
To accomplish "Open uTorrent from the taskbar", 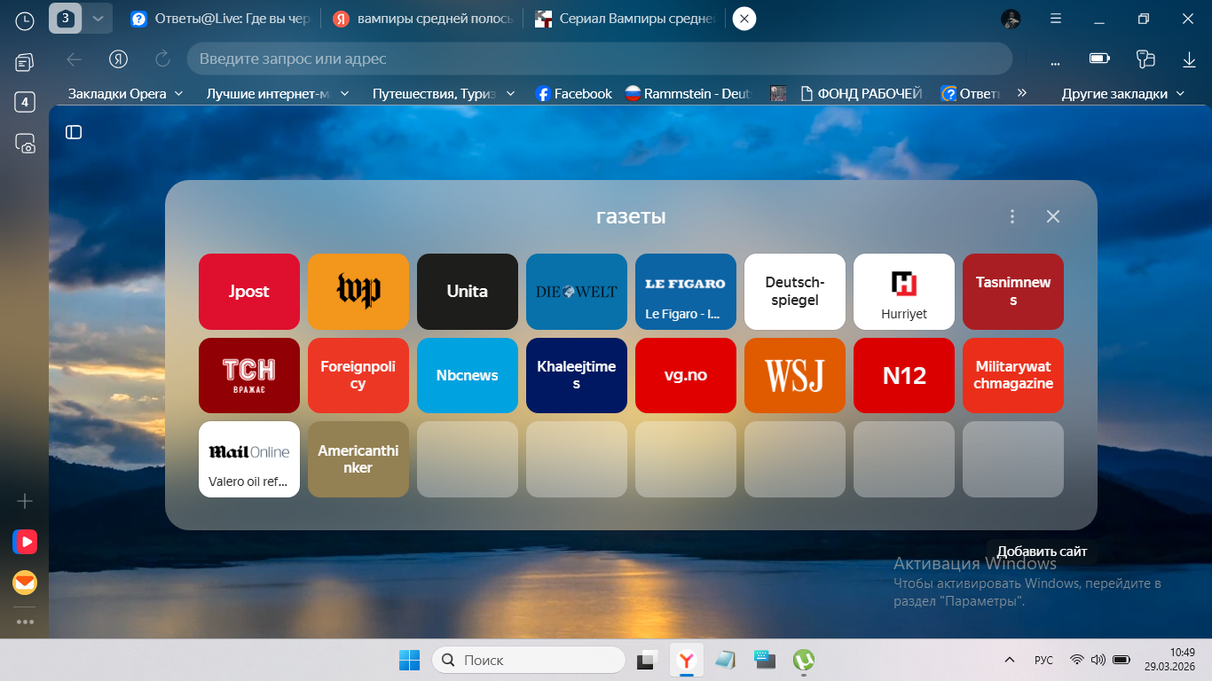I will click(x=804, y=660).
